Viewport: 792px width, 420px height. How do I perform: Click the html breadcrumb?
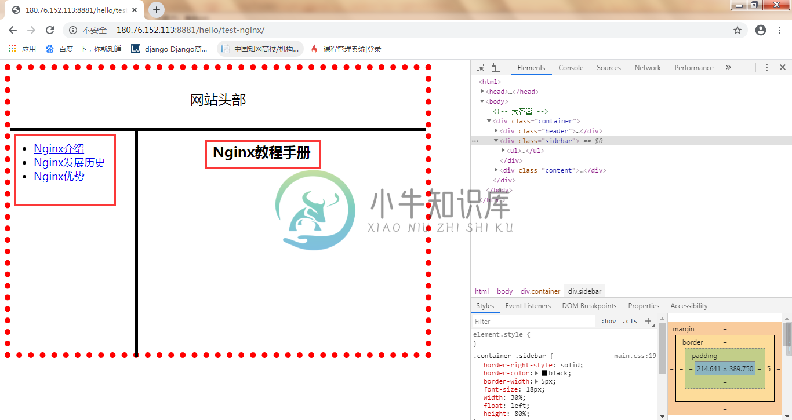[x=482, y=291]
